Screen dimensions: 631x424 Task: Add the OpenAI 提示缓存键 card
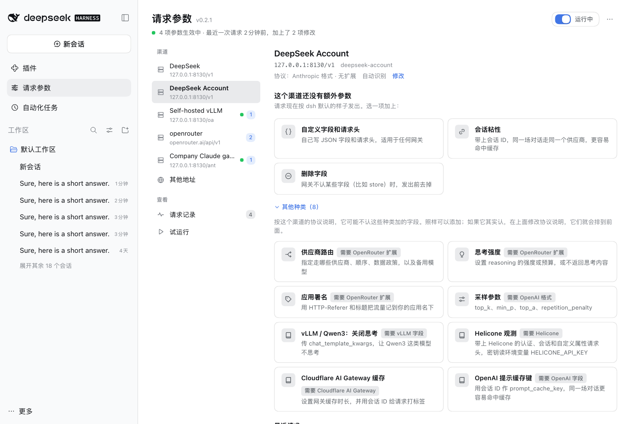(x=532, y=389)
